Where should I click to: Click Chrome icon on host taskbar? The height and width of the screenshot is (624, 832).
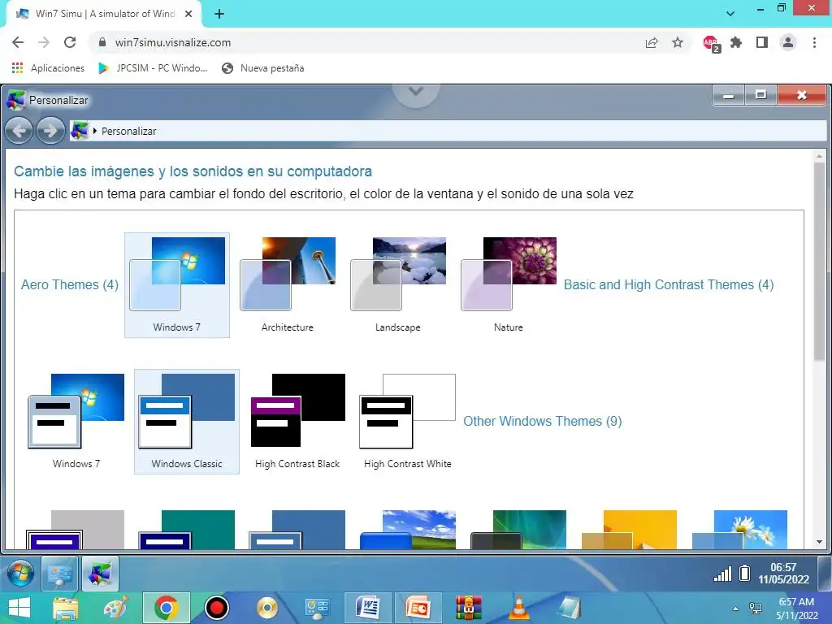pyautogui.click(x=166, y=608)
